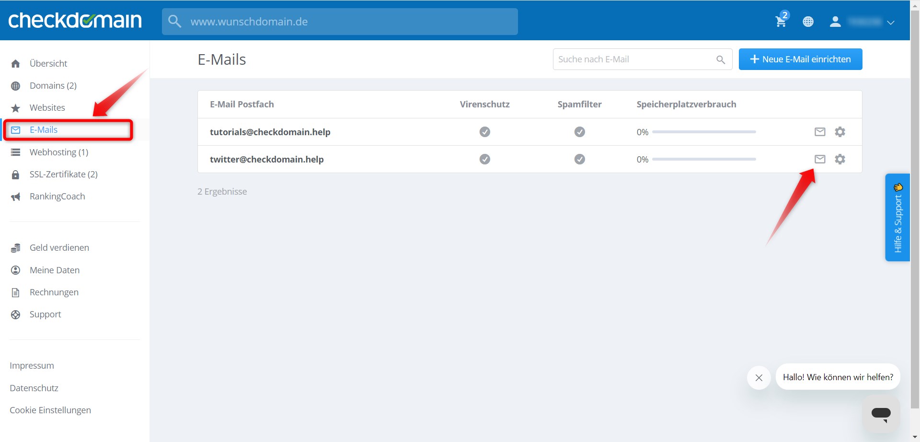The image size is (920, 442).
Task: Click Virenschutz checkmark for twitter@checkdomain.help
Action: tap(485, 159)
